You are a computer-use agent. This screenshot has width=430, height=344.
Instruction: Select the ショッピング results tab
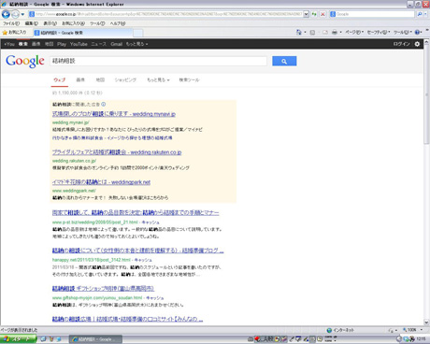(125, 79)
